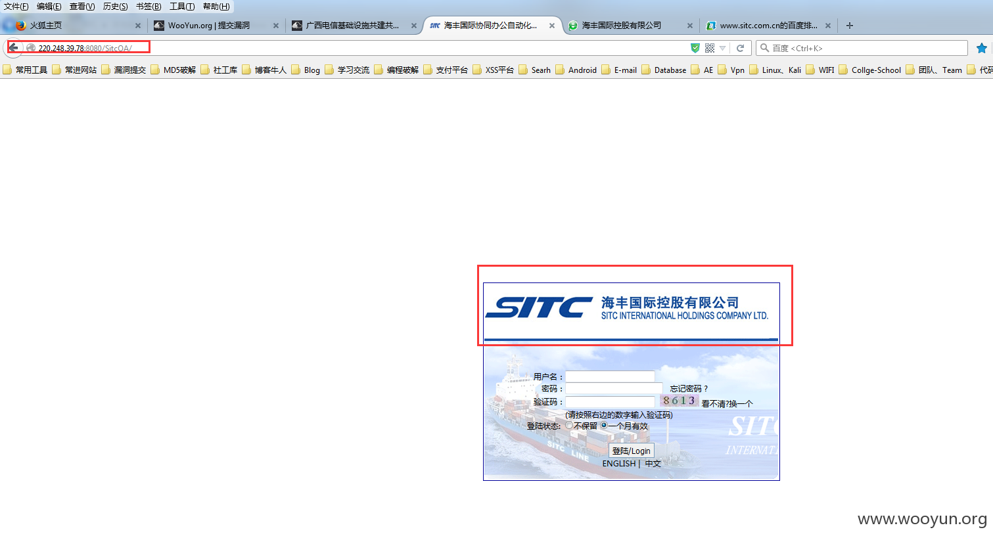993x538 pixels.
Task: Open the 社工库 bookmark folder
Action: click(x=219, y=70)
